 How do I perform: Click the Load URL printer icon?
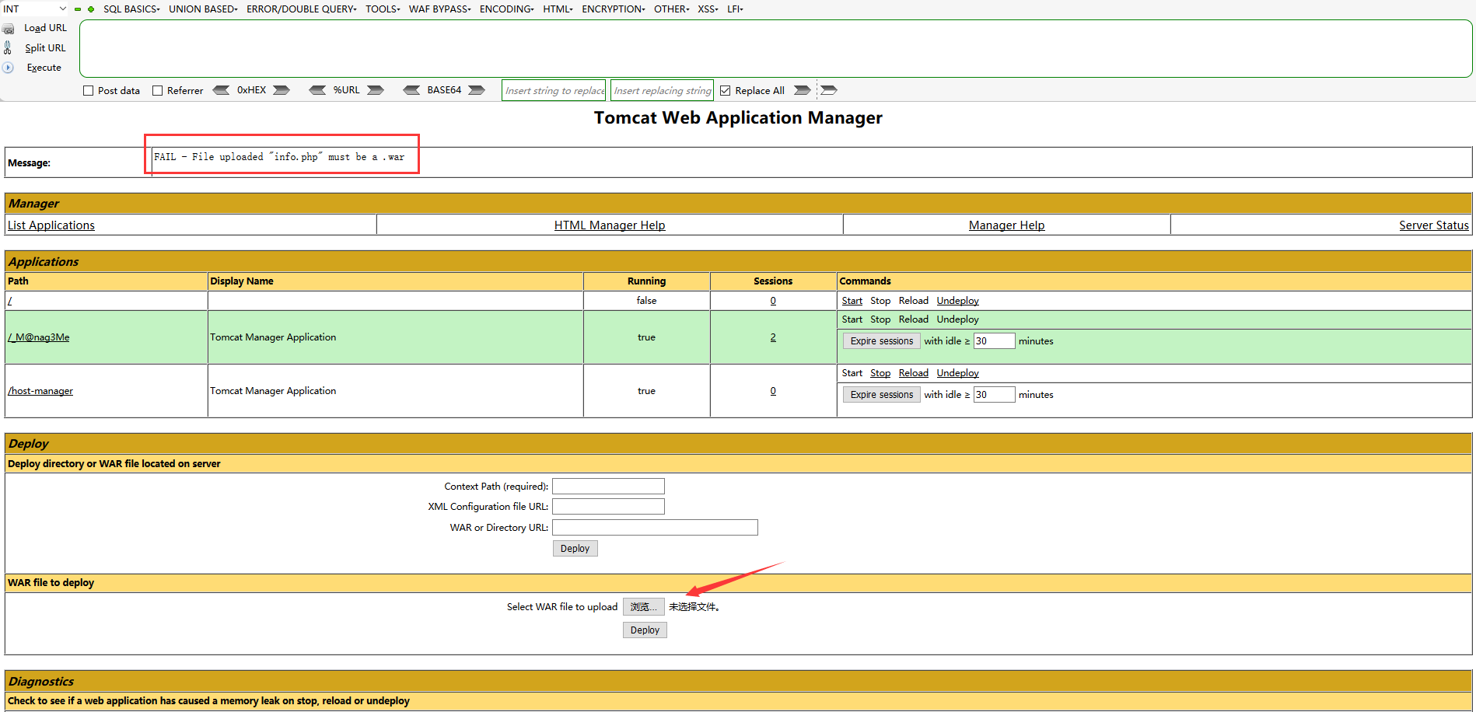(9, 29)
